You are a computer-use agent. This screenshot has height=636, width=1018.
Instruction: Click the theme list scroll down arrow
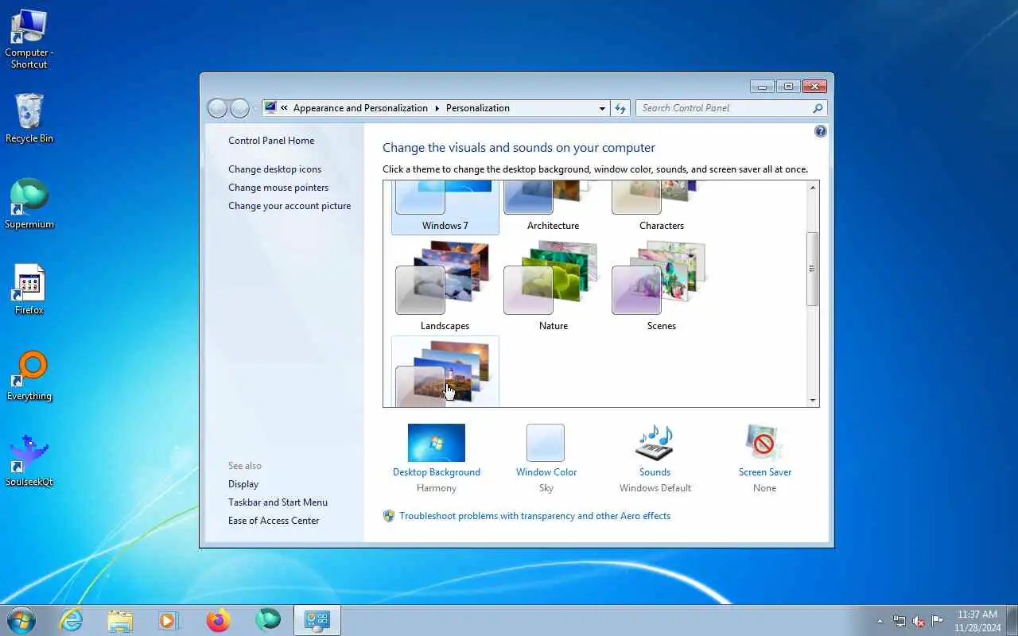click(812, 401)
